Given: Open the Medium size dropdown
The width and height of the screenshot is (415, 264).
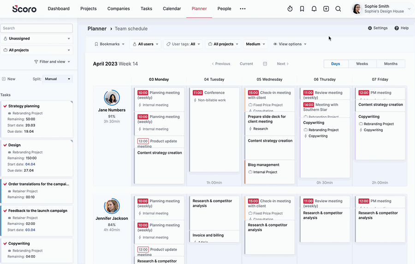Looking at the screenshot, I should pyautogui.click(x=255, y=44).
